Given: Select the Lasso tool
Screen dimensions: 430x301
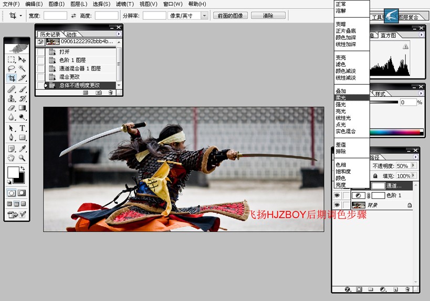Looking at the screenshot, I should click(12, 69).
